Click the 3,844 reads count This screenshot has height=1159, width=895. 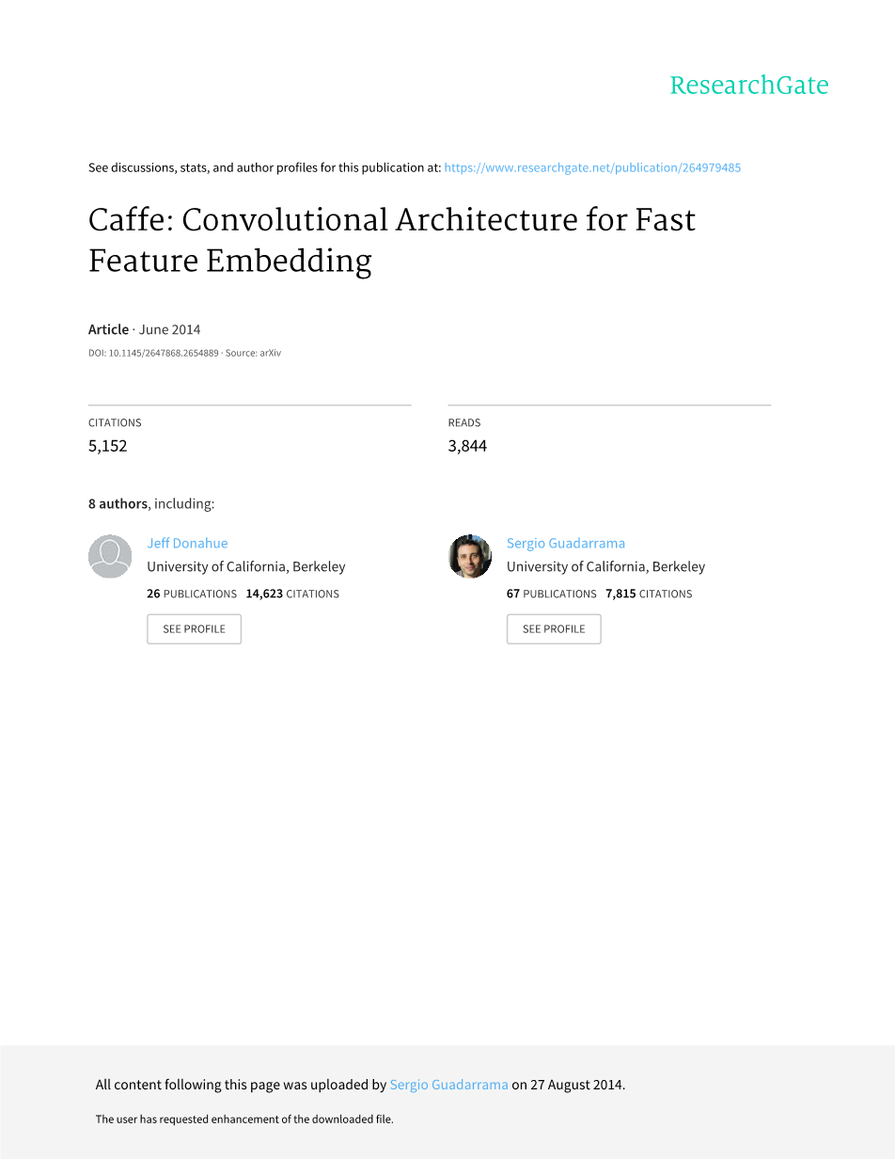point(467,446)
